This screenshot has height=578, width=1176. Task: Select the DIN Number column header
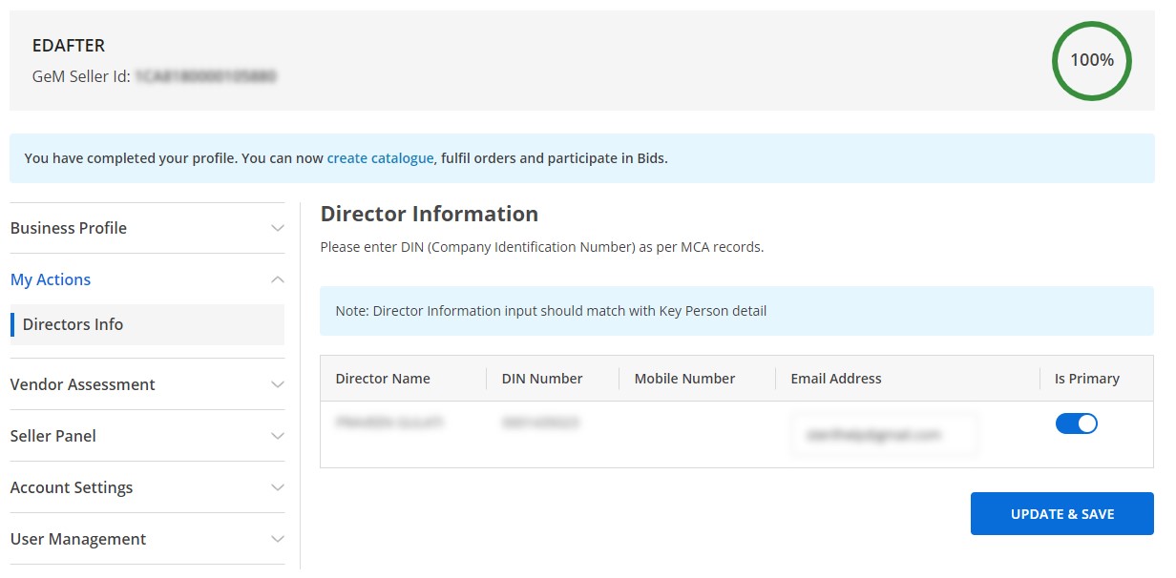tap(542, 379)
